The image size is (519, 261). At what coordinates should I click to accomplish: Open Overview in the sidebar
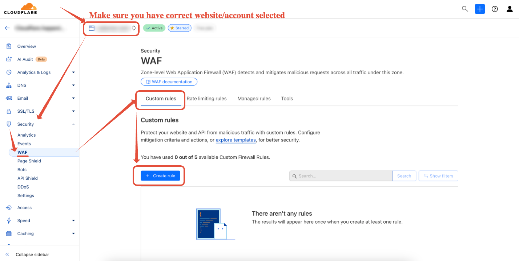(27, 46)
